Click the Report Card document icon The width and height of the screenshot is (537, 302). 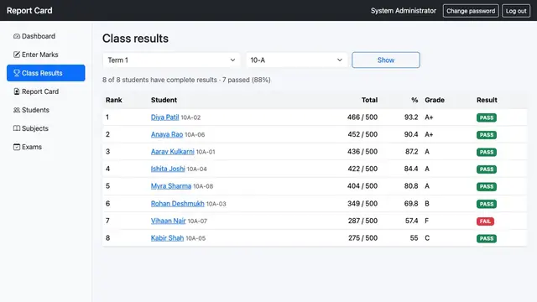click(x=17, y=91)
